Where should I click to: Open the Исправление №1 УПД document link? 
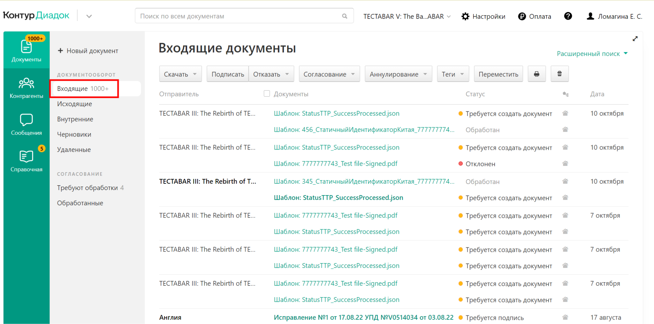click(363, 317)
